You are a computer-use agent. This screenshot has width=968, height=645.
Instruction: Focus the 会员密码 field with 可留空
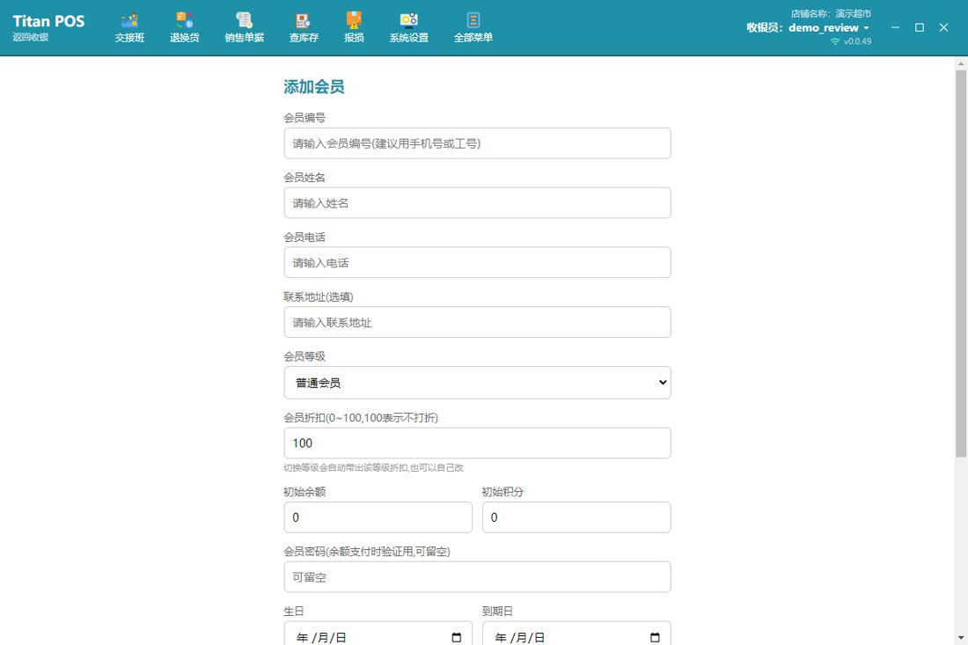(477, 577)
